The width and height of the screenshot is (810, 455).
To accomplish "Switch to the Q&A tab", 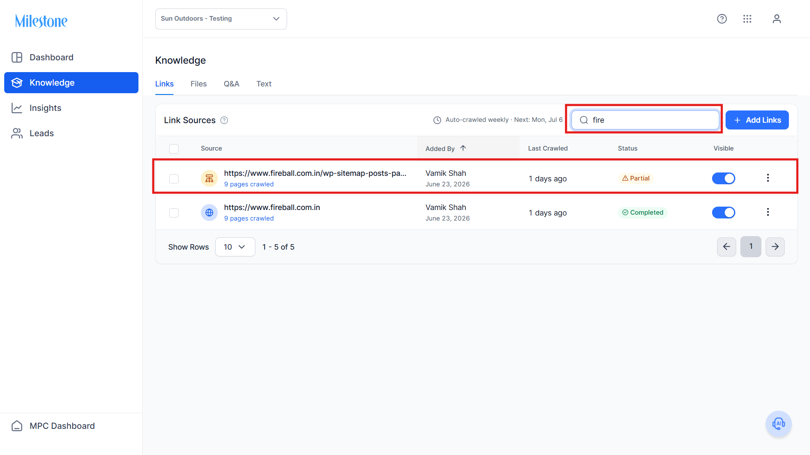I will 231,84.
